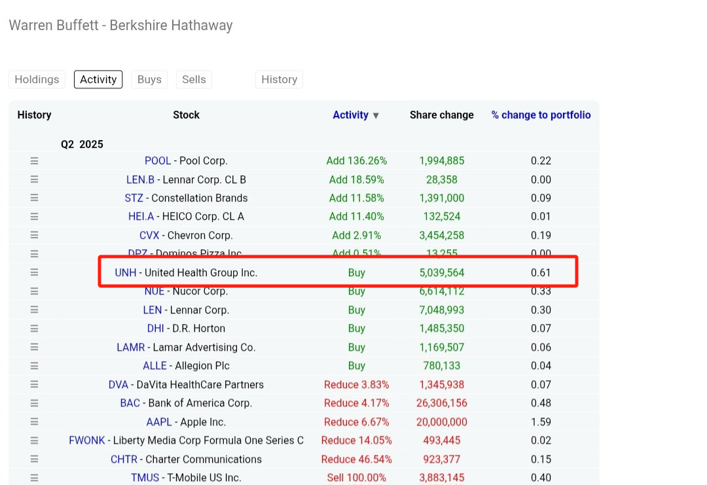The image size is (707, 485).
Task: Select the 'Reduce 14.05%' activity cell
Action: pos(357,440)
